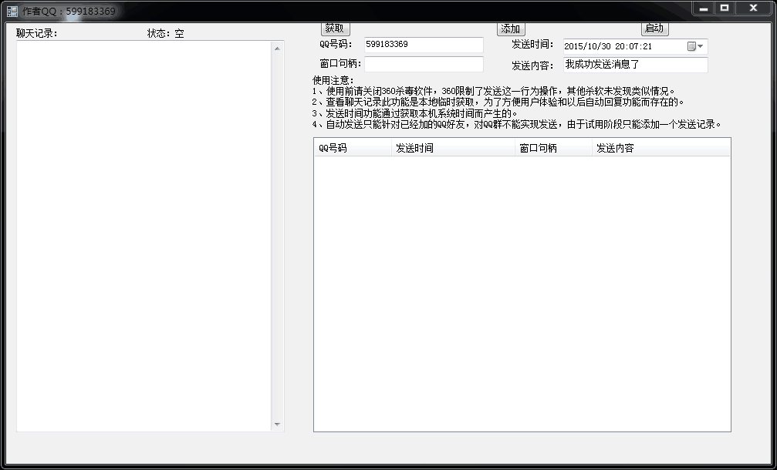Click the title bar text 作者QQ
Viewport: 777px width, 470px height.
(69, 11)
